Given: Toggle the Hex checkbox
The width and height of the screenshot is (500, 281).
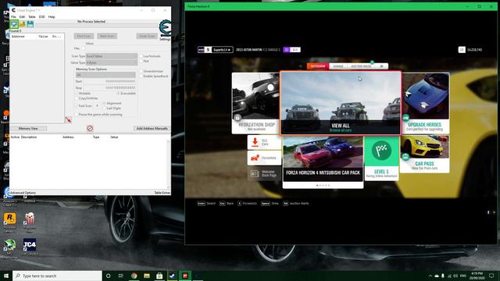Looking at the screenshot, I should point(84,48).
